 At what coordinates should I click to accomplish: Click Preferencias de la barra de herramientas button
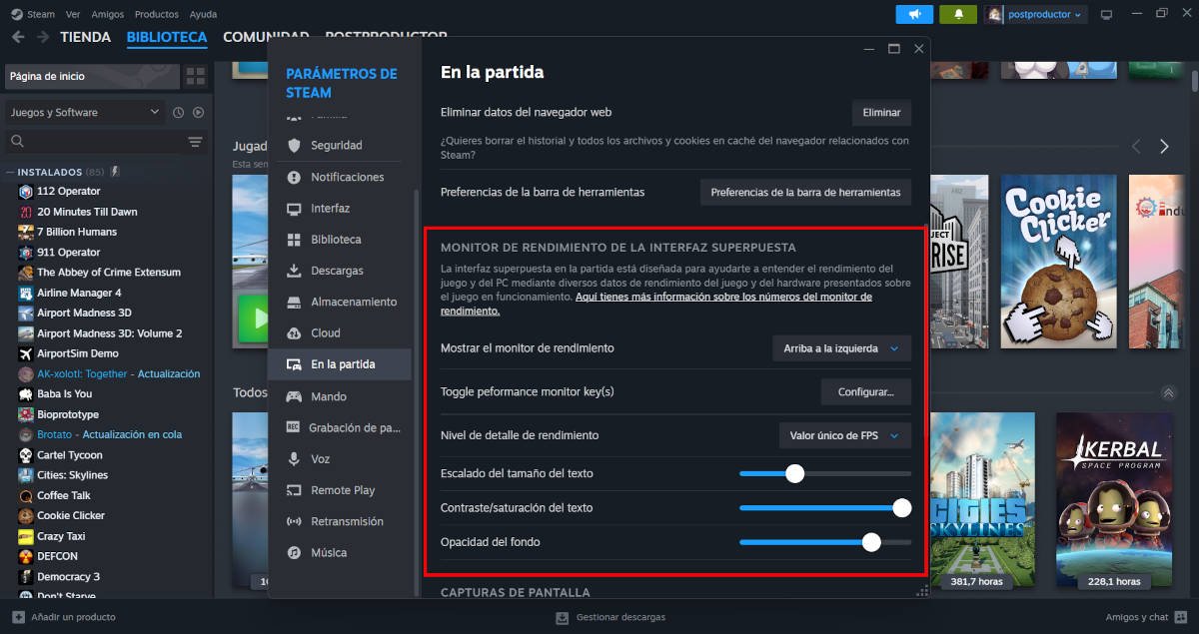pyautogui.click(x=805, y=192)
